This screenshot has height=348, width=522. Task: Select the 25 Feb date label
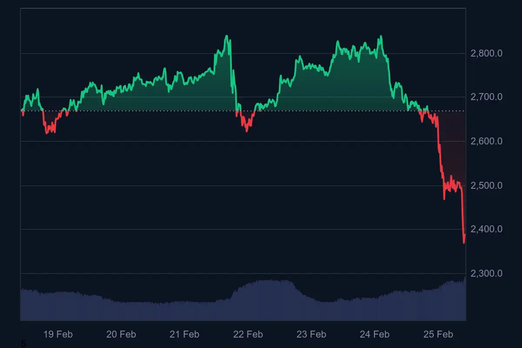point(438,334)
